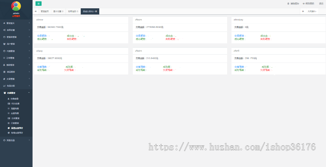Click the chart icon of 财务分析
Viewport: 326px width, 167px height.
(x=4, y=86)
